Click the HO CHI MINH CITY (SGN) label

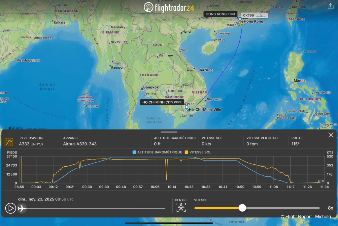162,102
